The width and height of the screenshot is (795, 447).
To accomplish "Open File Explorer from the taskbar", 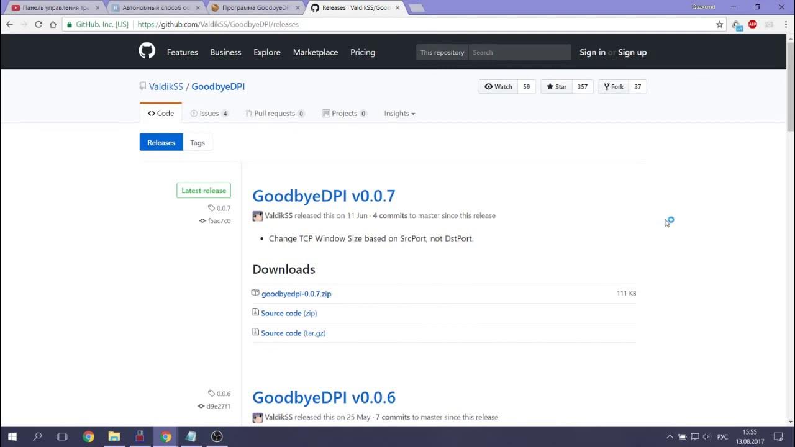I will (x=114, y=436).
